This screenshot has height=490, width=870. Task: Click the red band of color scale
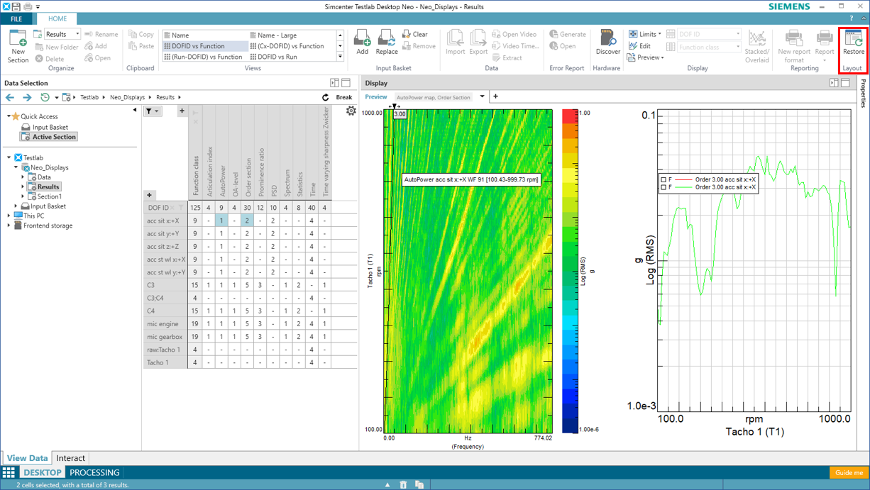(x=570, y=118)
